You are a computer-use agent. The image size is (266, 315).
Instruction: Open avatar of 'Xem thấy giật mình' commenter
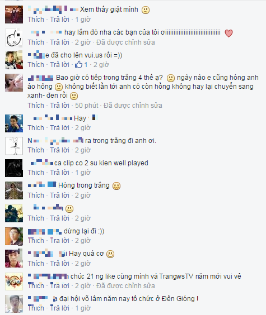click(14, 15)
